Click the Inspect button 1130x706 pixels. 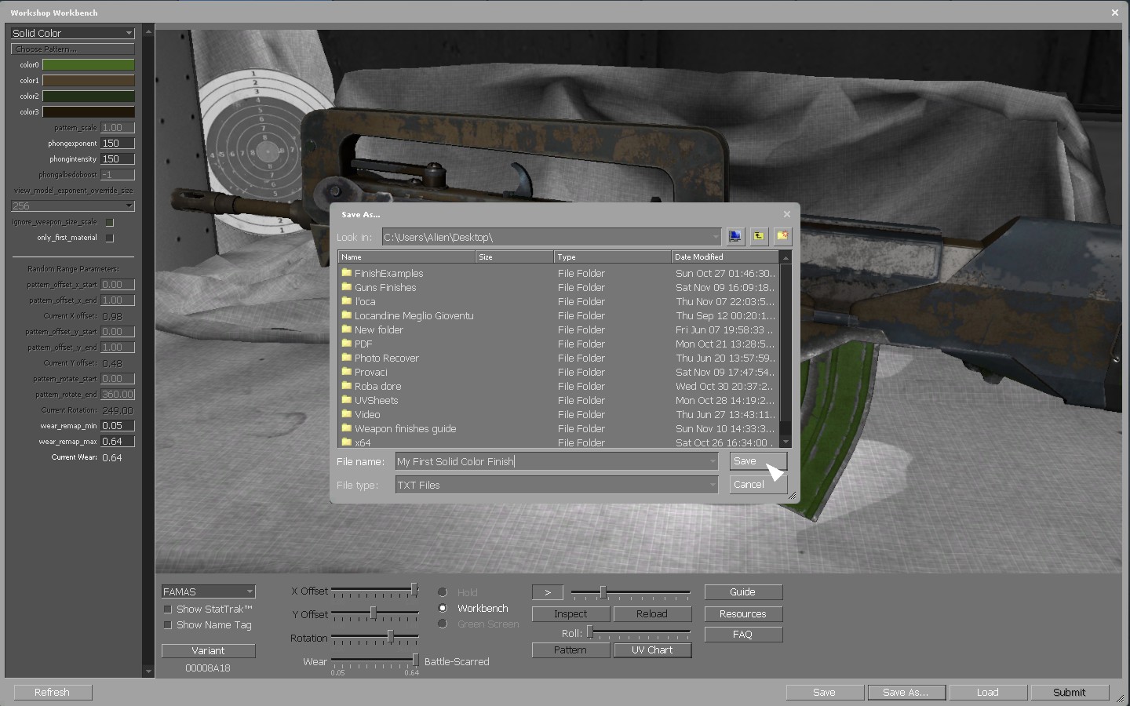point(570,614)
